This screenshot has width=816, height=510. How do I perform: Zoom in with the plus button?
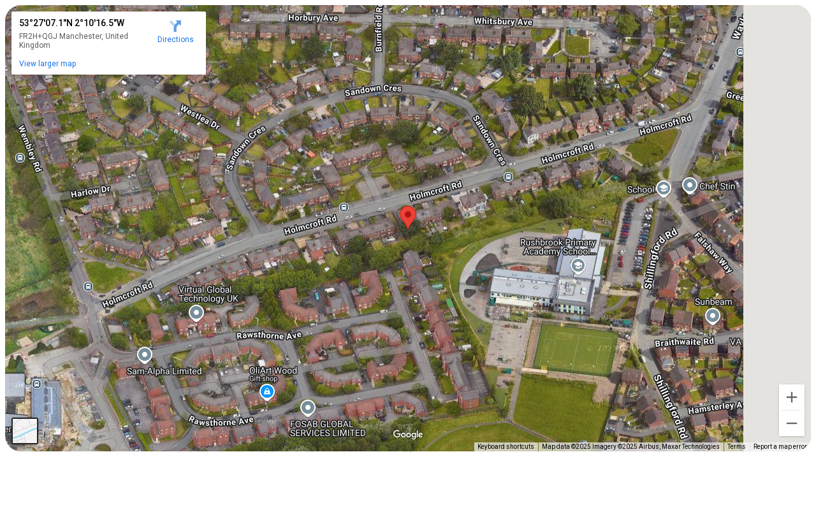click(792, 397)
